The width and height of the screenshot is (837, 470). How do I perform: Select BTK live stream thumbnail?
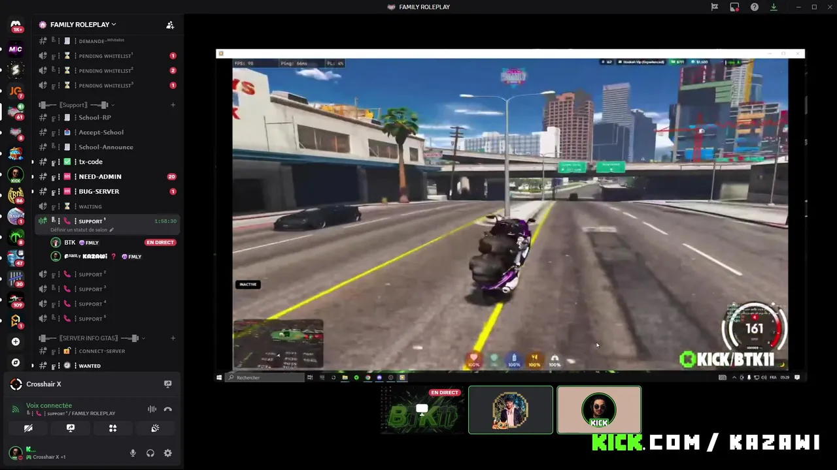[x=422, y=410]
